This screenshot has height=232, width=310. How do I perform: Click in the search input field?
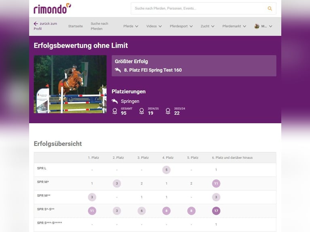tap(198, 8)
